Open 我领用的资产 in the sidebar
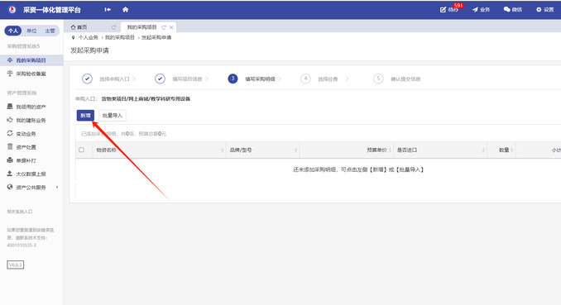The image size is (561, 305). tap(31, 107)
